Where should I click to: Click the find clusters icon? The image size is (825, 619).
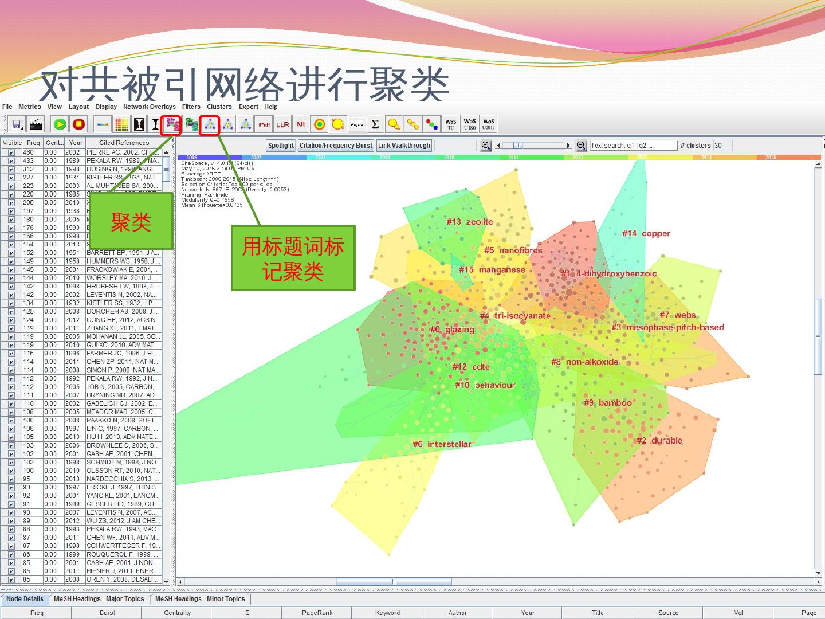(x=171, y=124)
